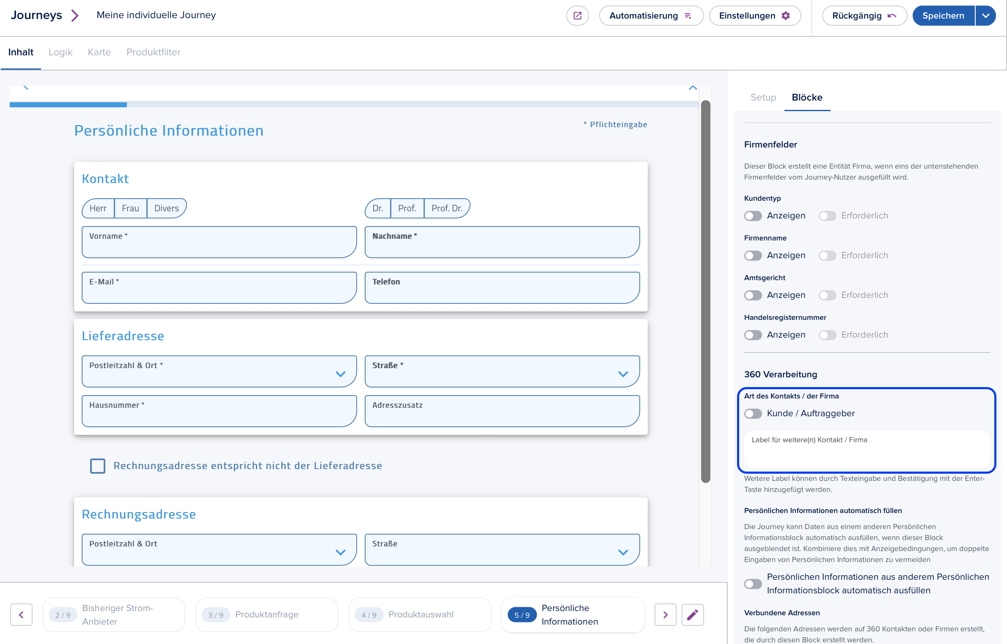Click the journey progress bar
This screenshot has height=644, width=1007.
click(354, 104)
